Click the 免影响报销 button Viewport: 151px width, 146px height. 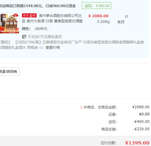pyautogui.click(x=10, y=71)
